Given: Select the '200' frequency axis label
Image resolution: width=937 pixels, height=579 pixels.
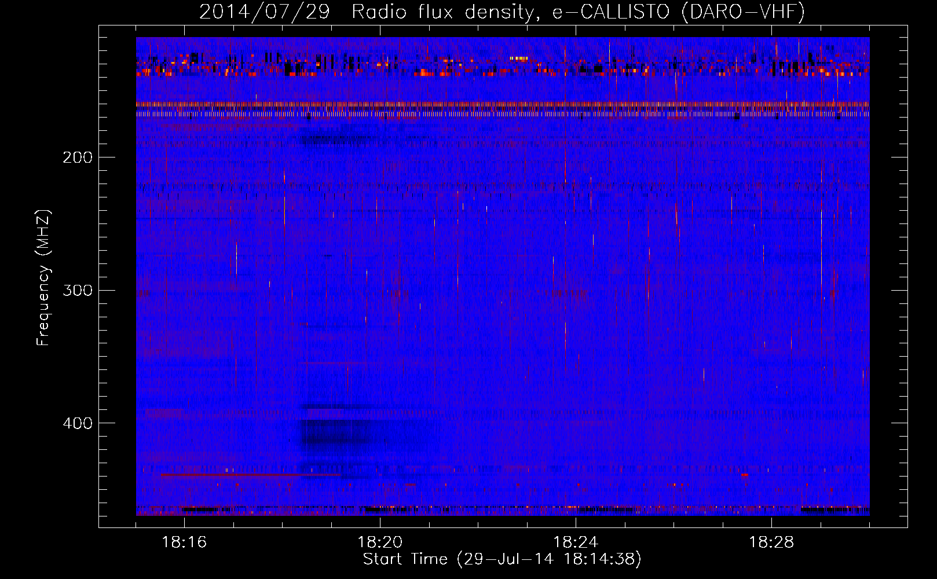Looking at the screenshot, I should [x=78, y=157].
